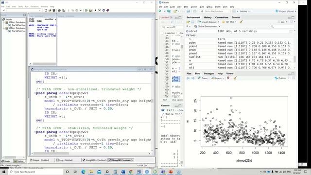Image resolution: width=311 pixels, height=175 pixels.
Task: Click SAS Results tab at bottom left
Action: click(6, 161)
